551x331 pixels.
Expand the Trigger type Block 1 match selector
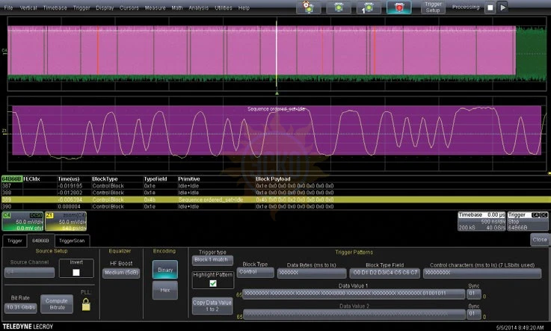click(212, 261)
